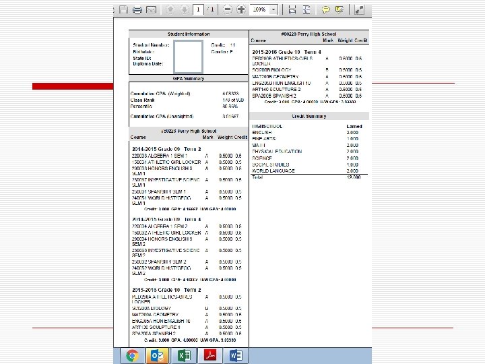485x364 pixels.
Task: Zoom in with the plus button
Action: 241,9
